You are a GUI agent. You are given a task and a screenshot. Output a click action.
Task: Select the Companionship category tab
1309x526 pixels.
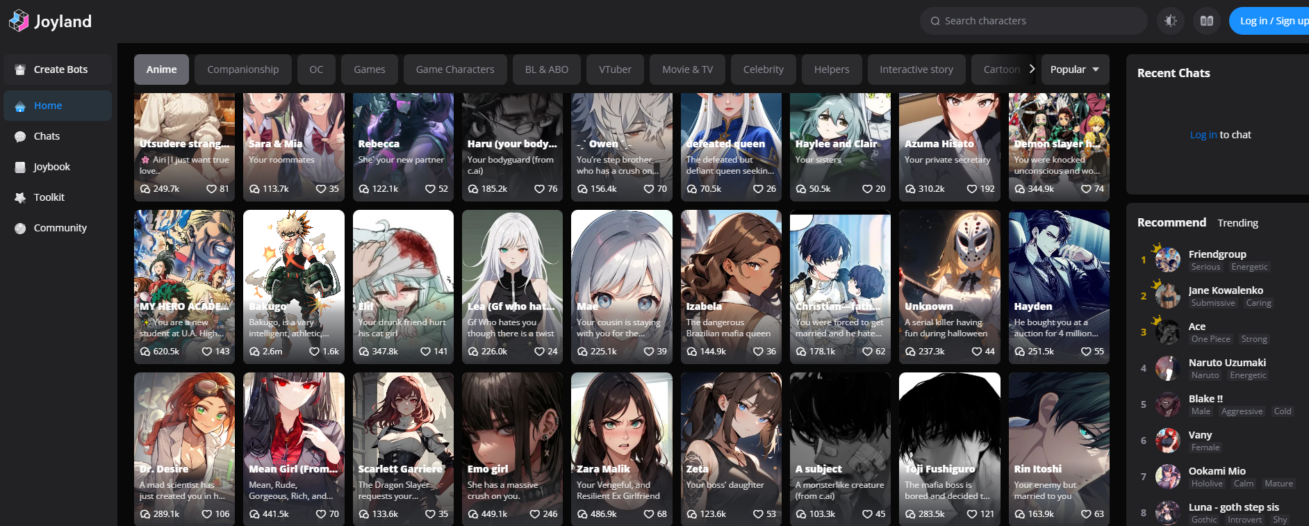243,69
